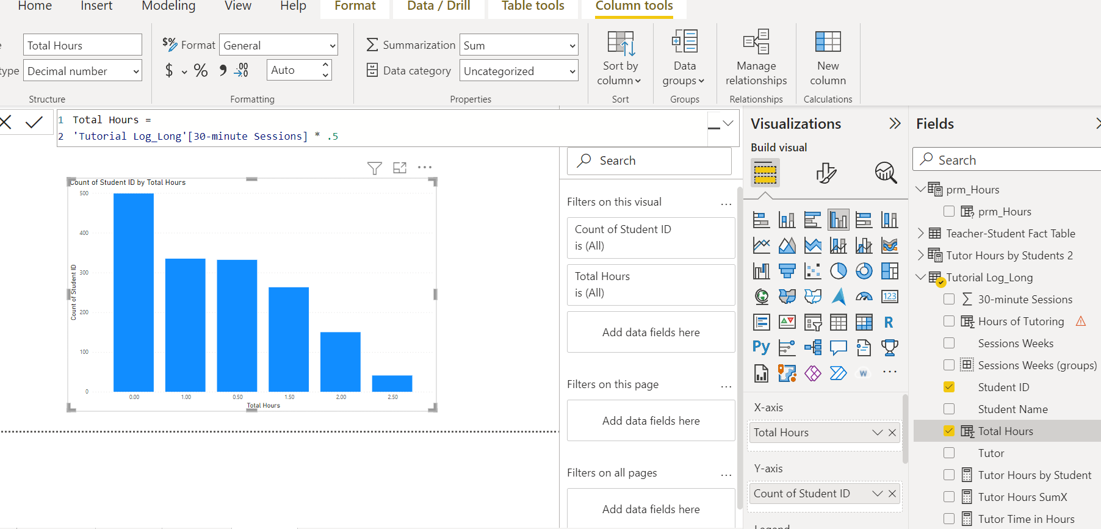Image resolution: width=1101 pixels, height=529 pixels.
Task: Open Data groups menu
Action: pyautogui.click(x=684, y=59)
